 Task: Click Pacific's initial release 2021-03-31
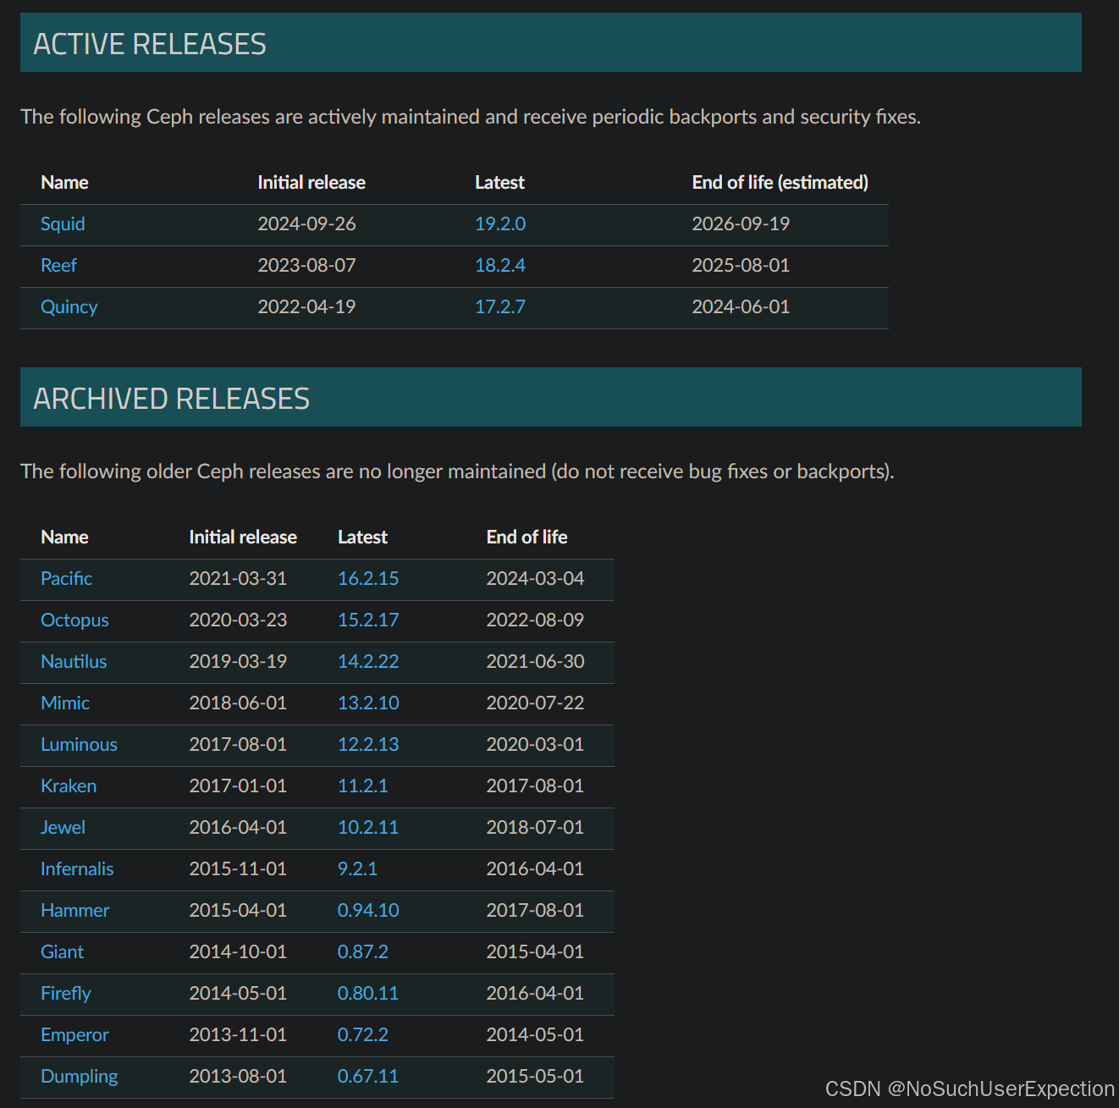coord(238,579)
